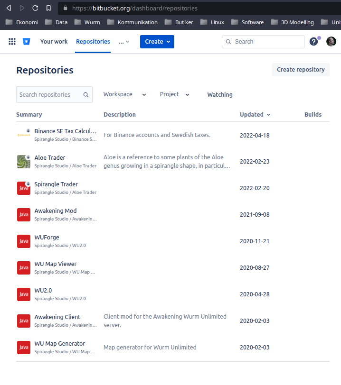
Task: Click the Aloe Trader repository avatar
Action: click(x=24, y=161)
